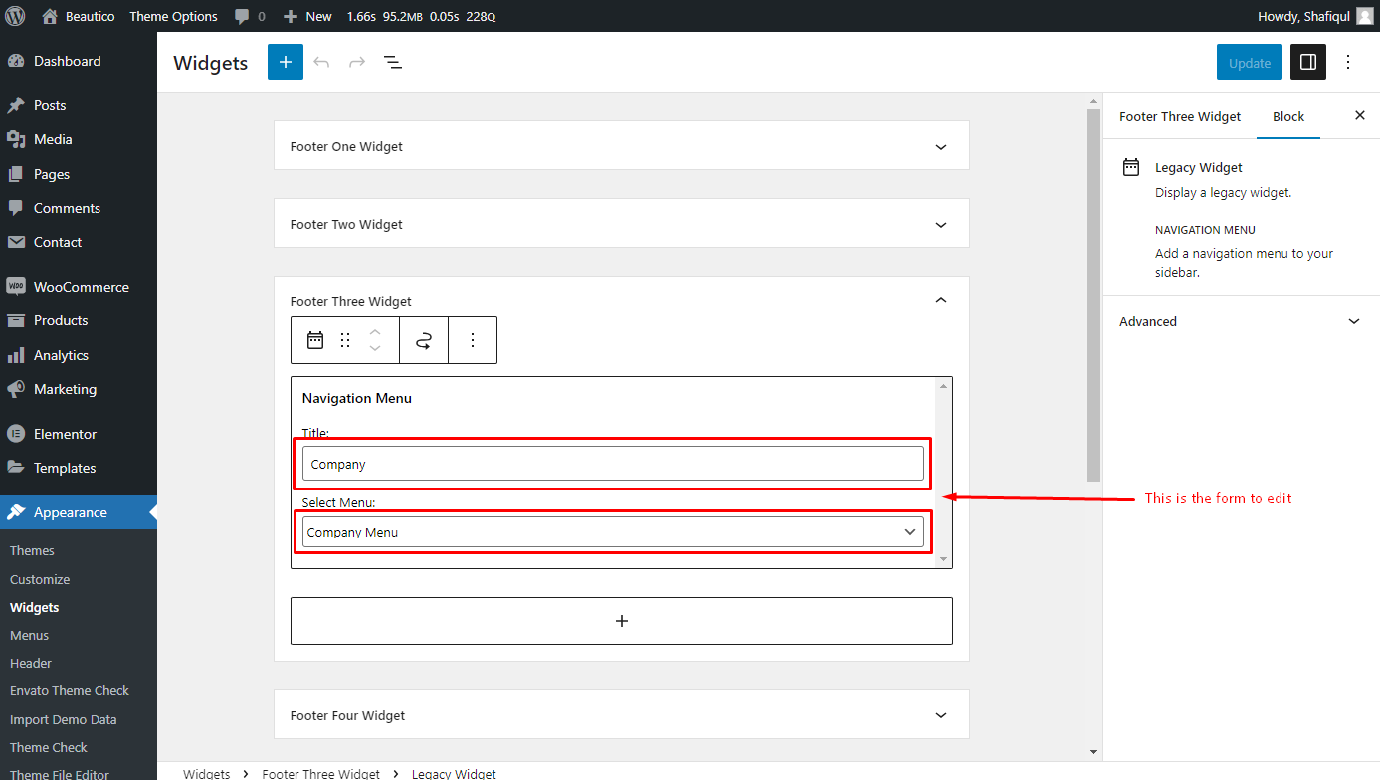Expand the Footer Four Widget area

(622, 715)
